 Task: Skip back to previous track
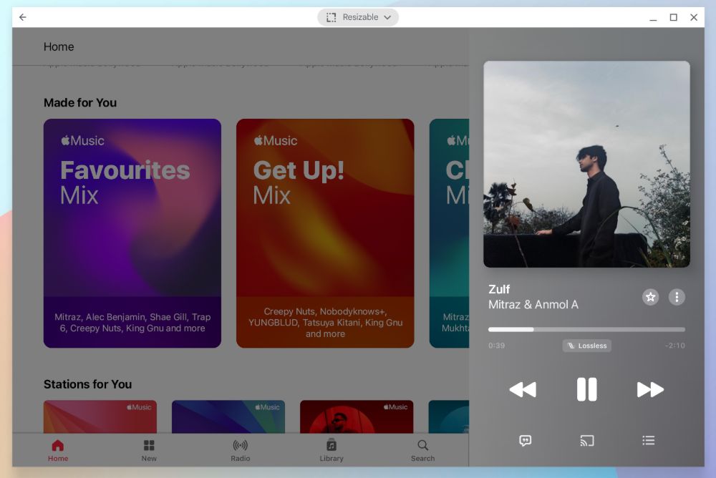[523, 389]
